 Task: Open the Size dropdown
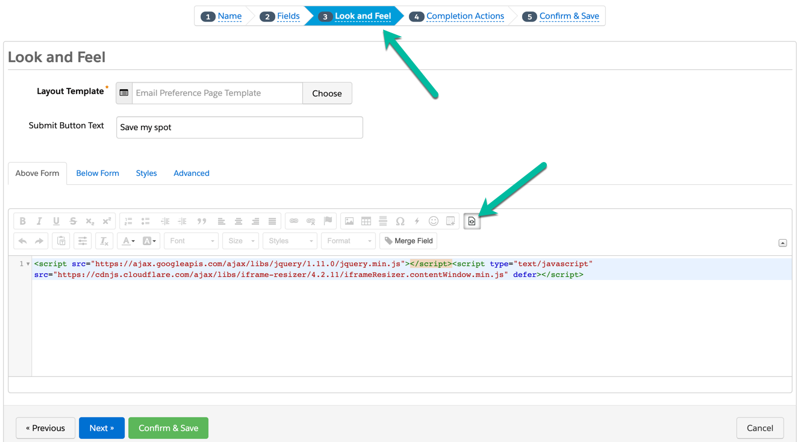[240, 241]
